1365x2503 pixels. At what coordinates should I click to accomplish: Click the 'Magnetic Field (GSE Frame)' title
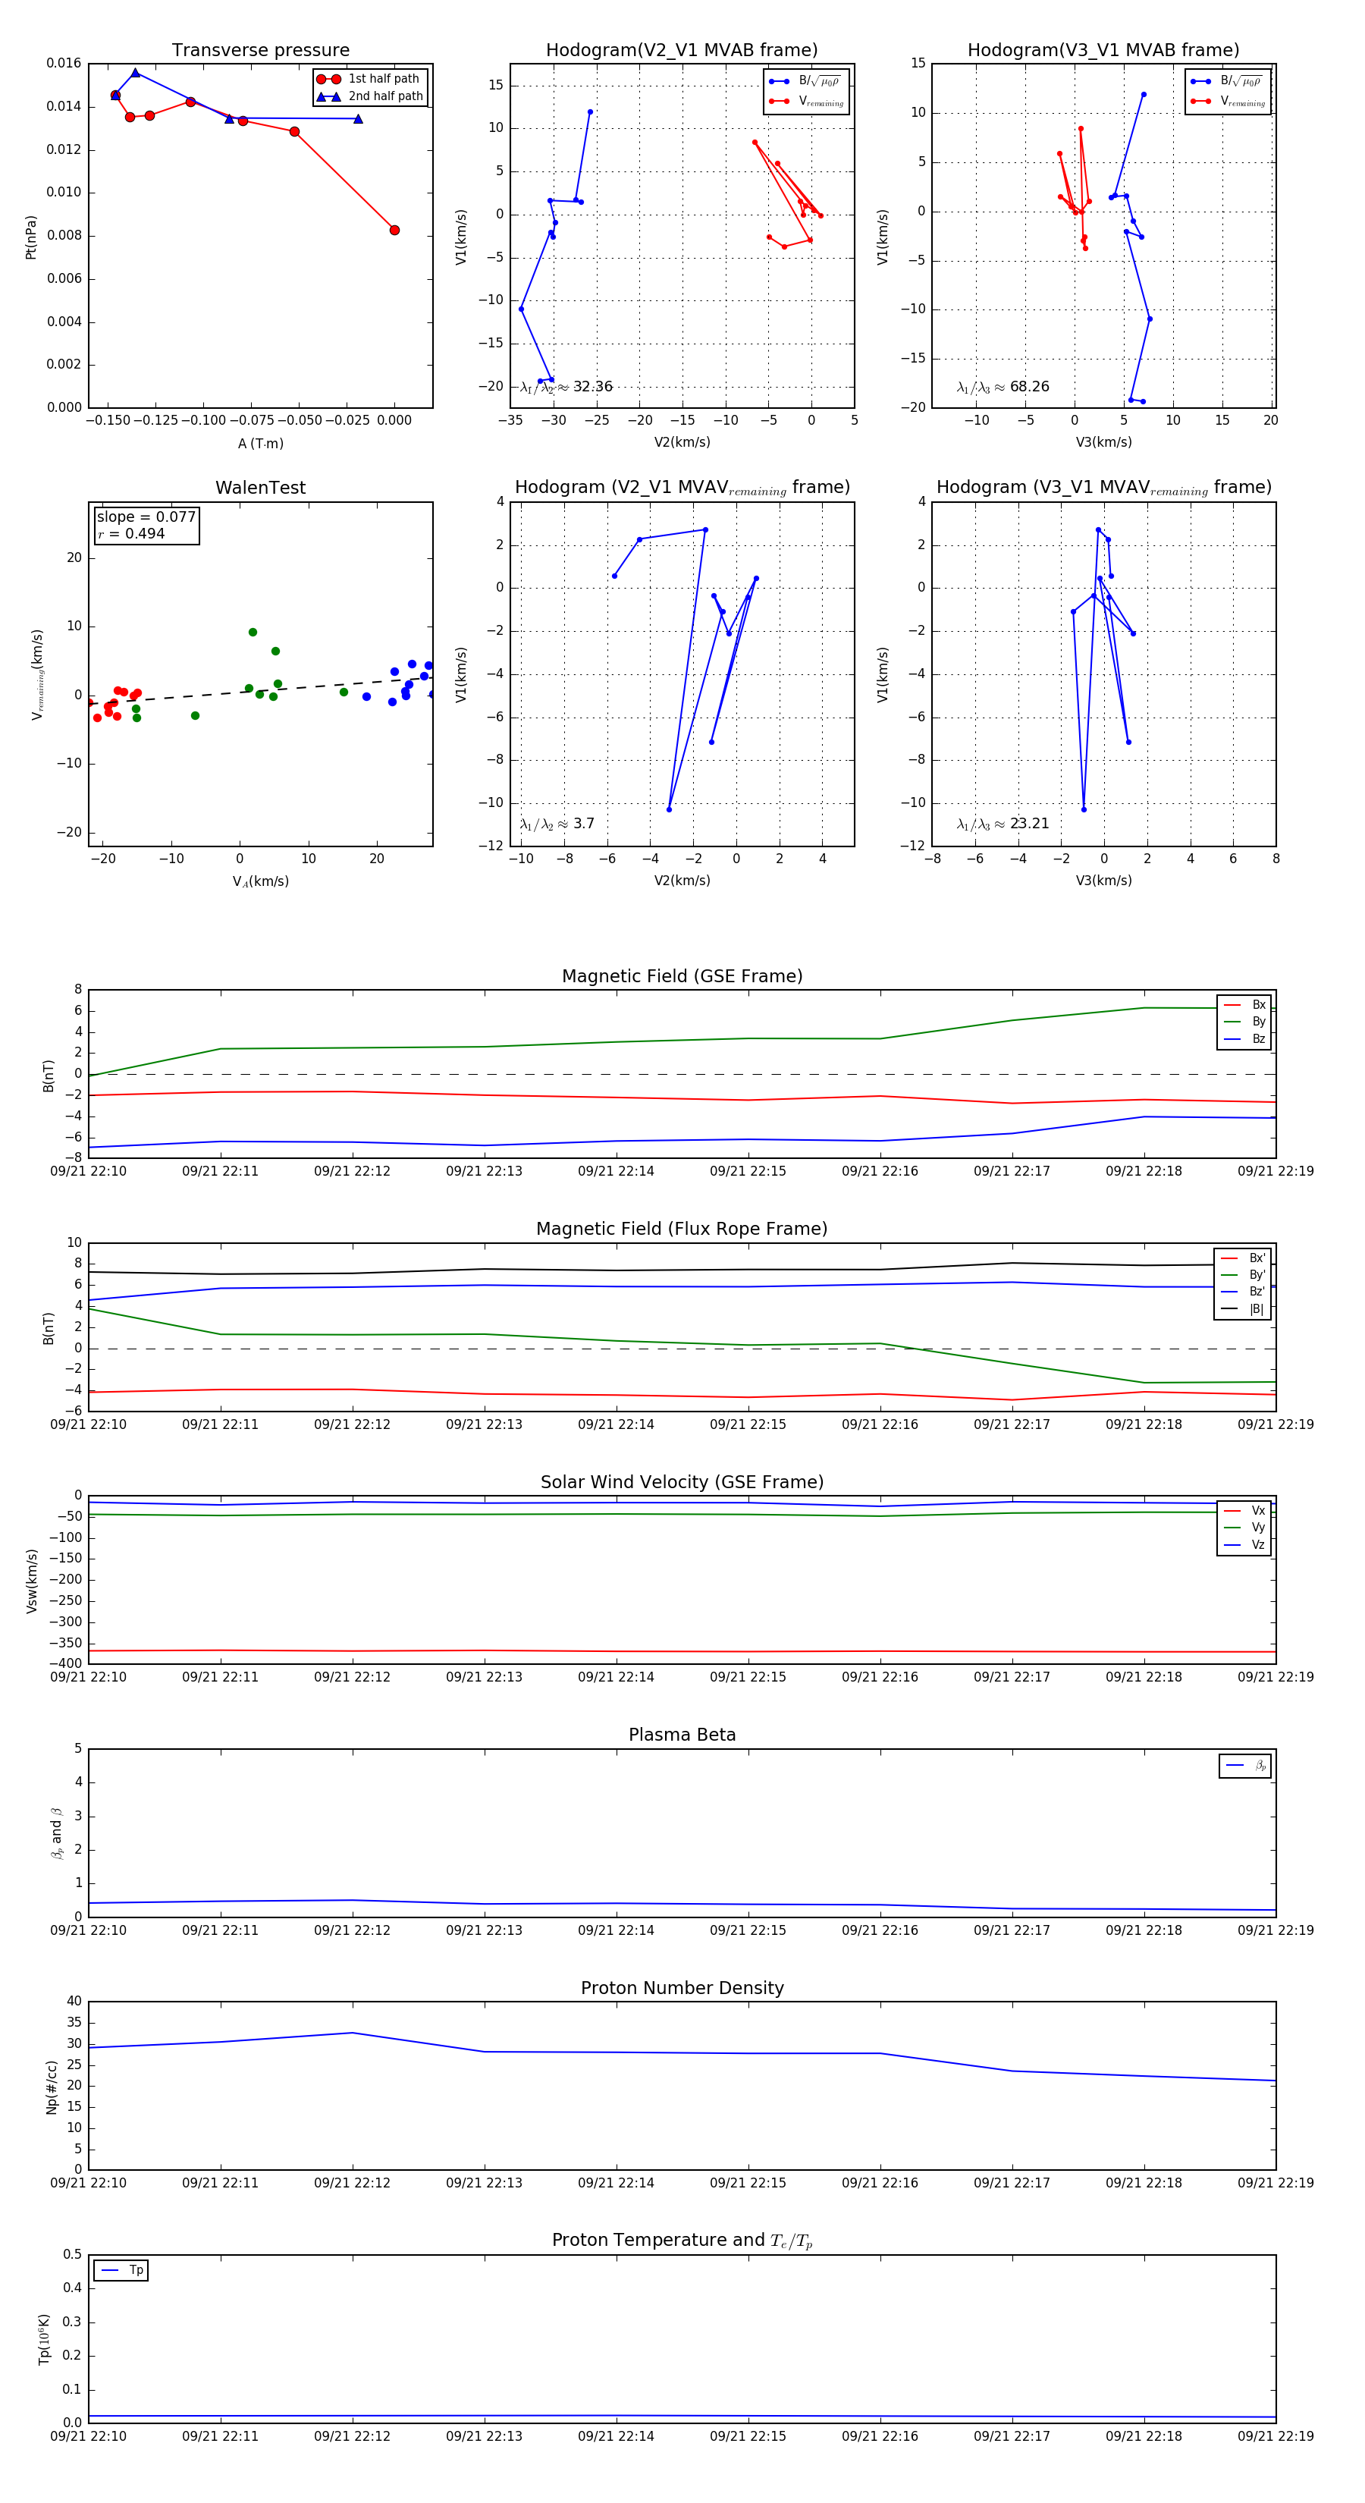click(682, 976)
